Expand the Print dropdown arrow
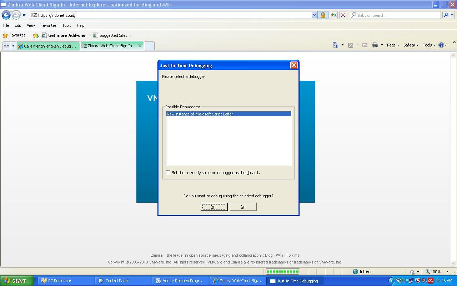 382,45
